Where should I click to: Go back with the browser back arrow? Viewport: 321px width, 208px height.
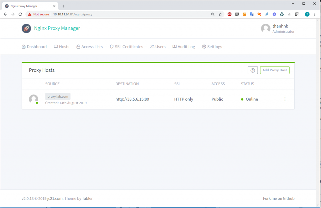5,14
